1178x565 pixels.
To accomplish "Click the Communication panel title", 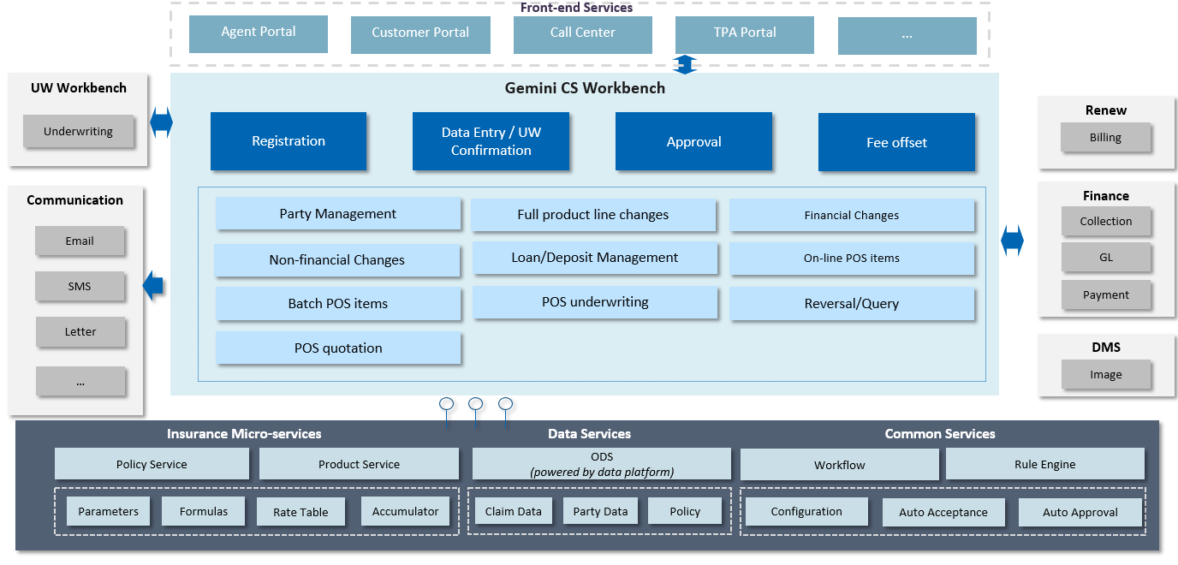I will coord(75,200).
